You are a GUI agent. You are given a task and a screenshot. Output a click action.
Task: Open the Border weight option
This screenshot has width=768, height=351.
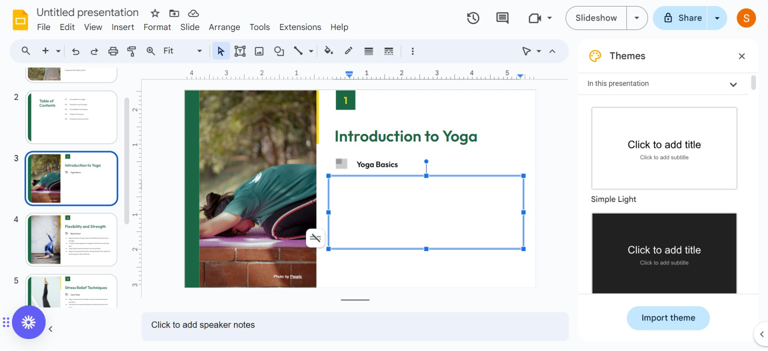368,51
